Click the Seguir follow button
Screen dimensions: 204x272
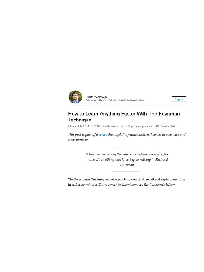coord(179,99)
